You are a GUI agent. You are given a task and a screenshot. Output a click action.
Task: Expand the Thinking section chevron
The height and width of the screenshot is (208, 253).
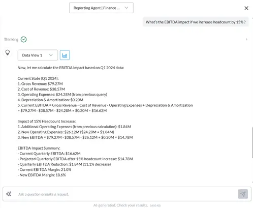pyautogui.click(x=246, y=39)
